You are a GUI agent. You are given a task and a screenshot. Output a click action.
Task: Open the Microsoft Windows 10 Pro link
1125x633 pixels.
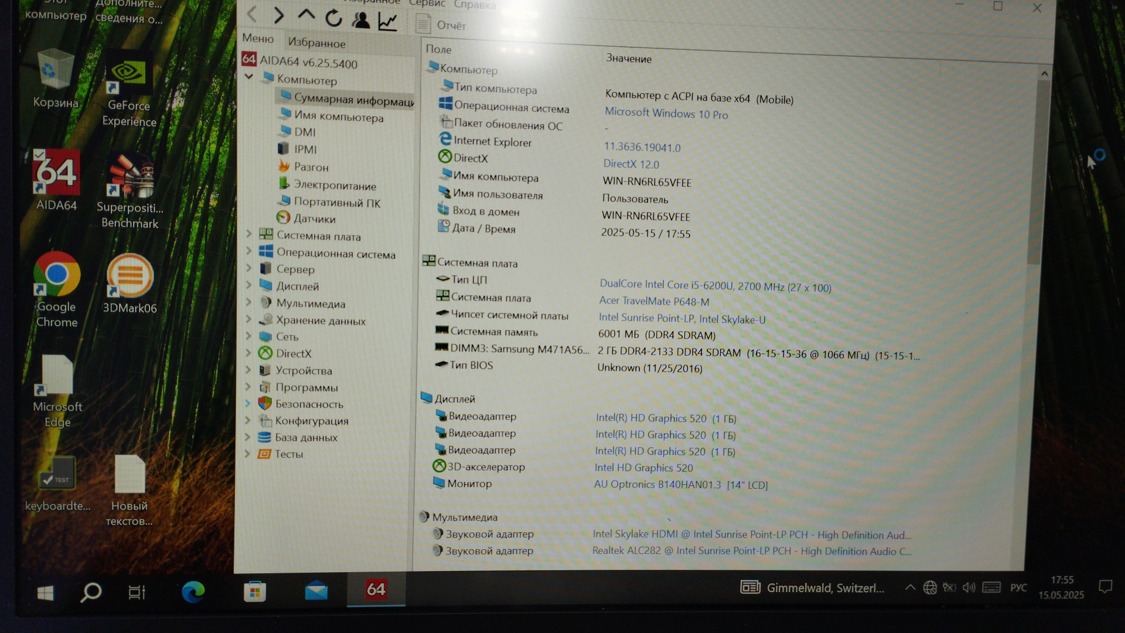tap(666, 113)
